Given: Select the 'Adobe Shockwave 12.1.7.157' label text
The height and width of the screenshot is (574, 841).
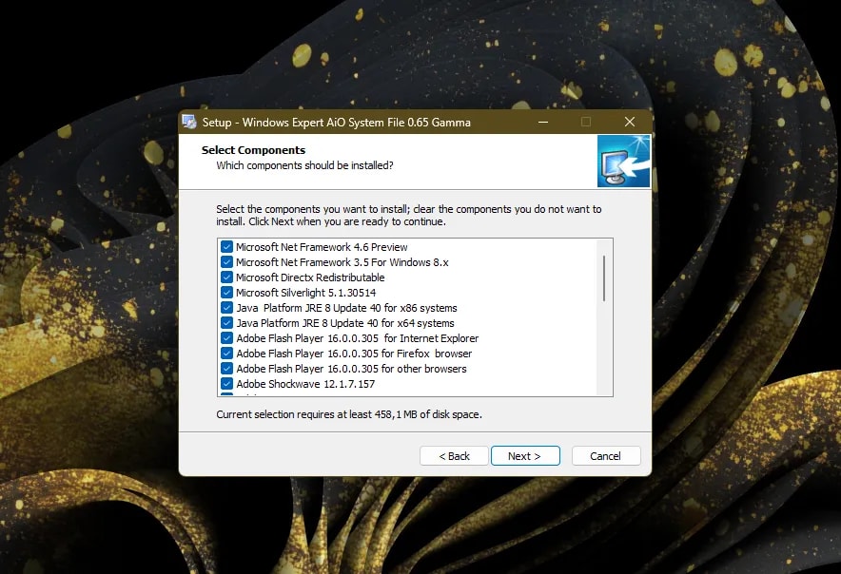Looking at the screenshot, I should [305, 384].
